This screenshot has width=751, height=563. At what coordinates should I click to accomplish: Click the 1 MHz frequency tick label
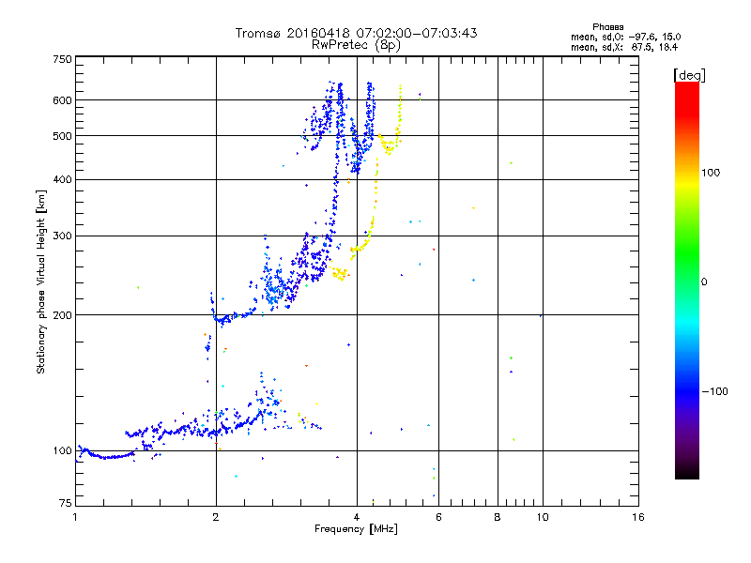[x=75, y=517]
